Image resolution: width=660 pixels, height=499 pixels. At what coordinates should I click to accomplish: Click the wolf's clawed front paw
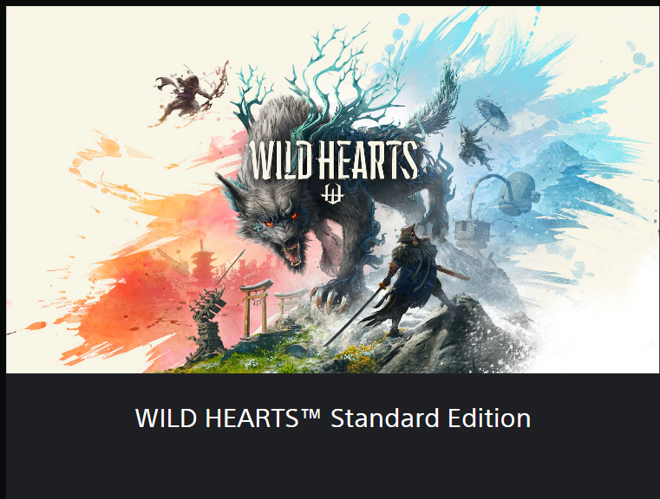pyautogui.click(x=330, y=298)
